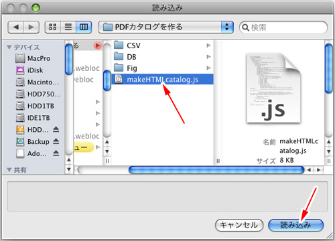Go back with the left arrow button
This screenshot has height=241, width=335.
point(15,27)
